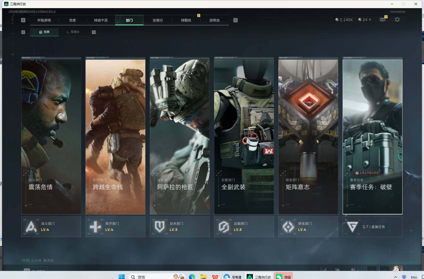The image size is (424, 279).
Task: Select the G.T.I.直属任务 label
Action: click(x=374, y=227)
